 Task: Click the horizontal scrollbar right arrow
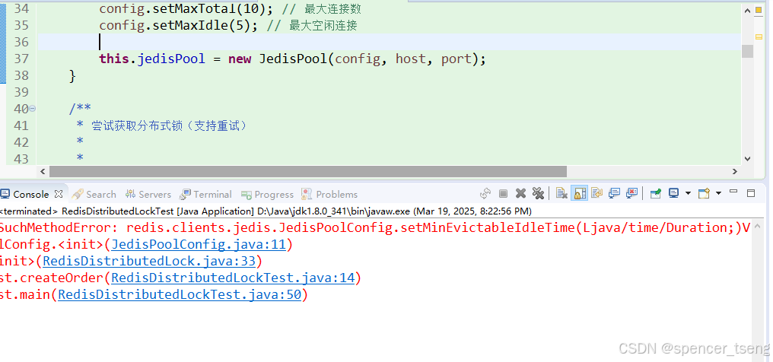point(734,171)
